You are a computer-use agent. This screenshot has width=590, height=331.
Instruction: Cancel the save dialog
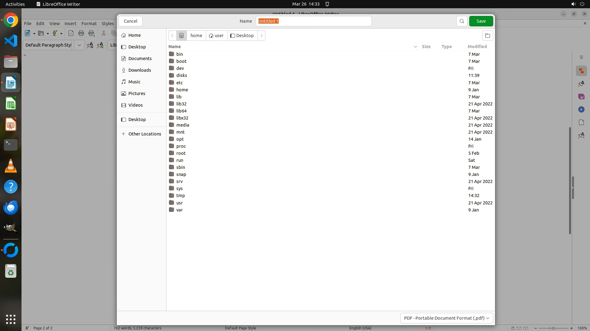(x=131, y=21)
